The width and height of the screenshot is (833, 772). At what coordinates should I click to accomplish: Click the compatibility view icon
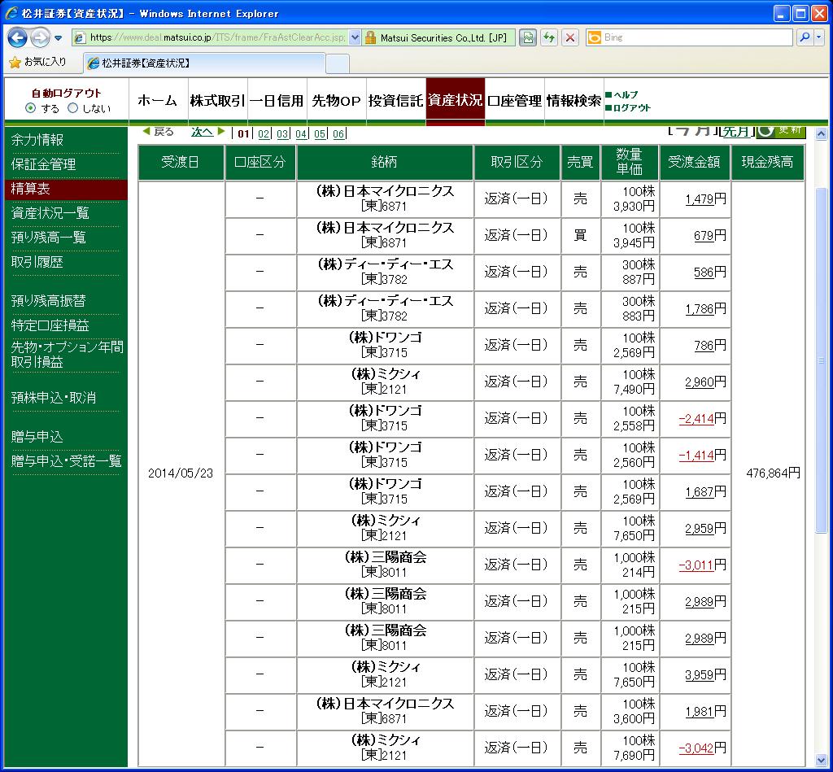tap(529, 37)
